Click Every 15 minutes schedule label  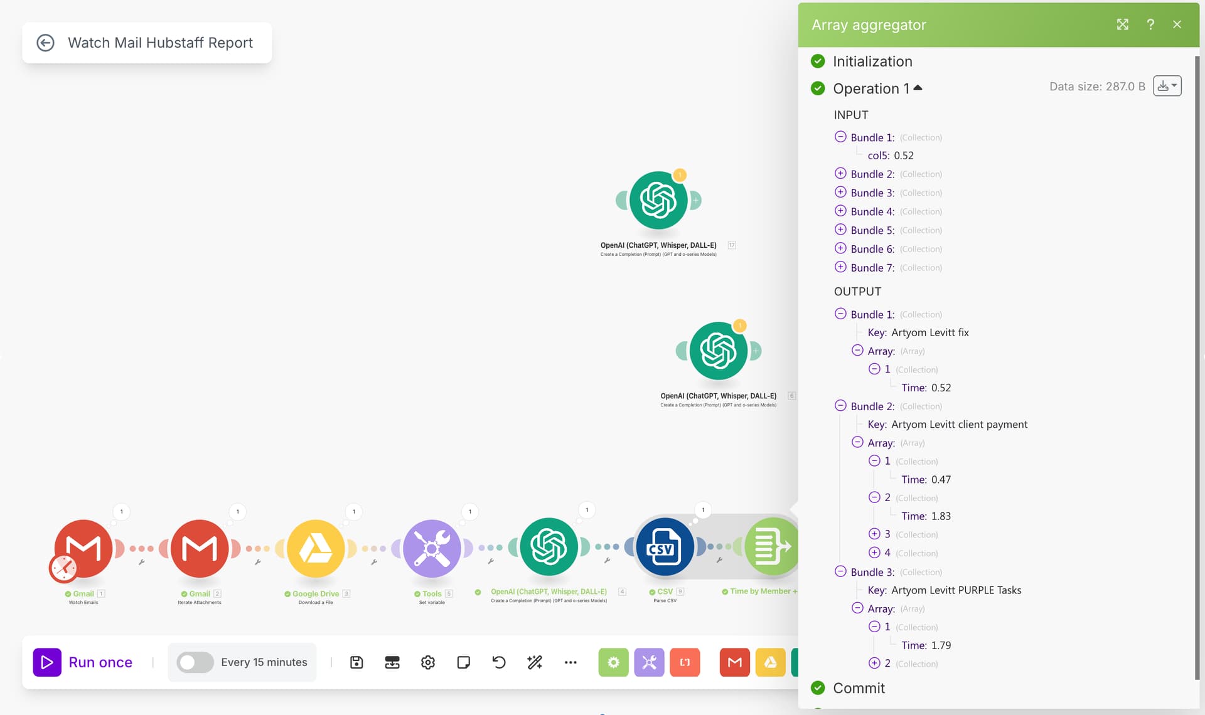click(x=264, y=662)
